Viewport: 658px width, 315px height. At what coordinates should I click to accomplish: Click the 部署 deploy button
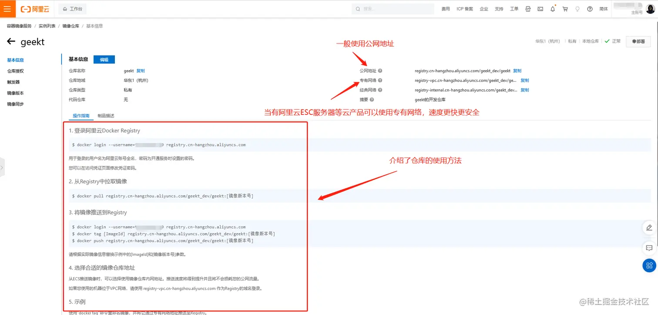(638, 41)
